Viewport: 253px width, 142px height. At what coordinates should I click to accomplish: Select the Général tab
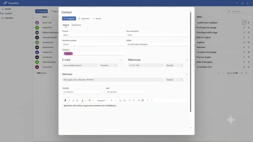pyautogui.click(x=66, y=25)
